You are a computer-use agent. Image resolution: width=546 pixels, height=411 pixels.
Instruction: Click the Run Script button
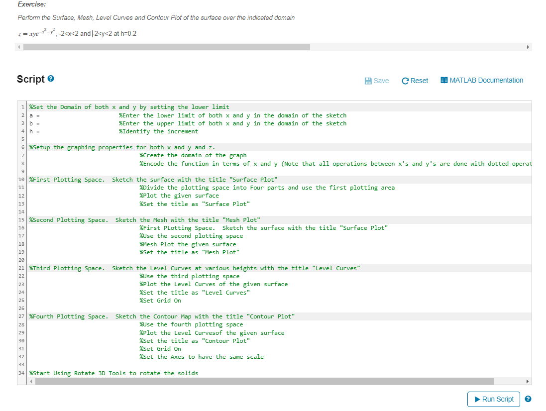[x=493, y=399]
